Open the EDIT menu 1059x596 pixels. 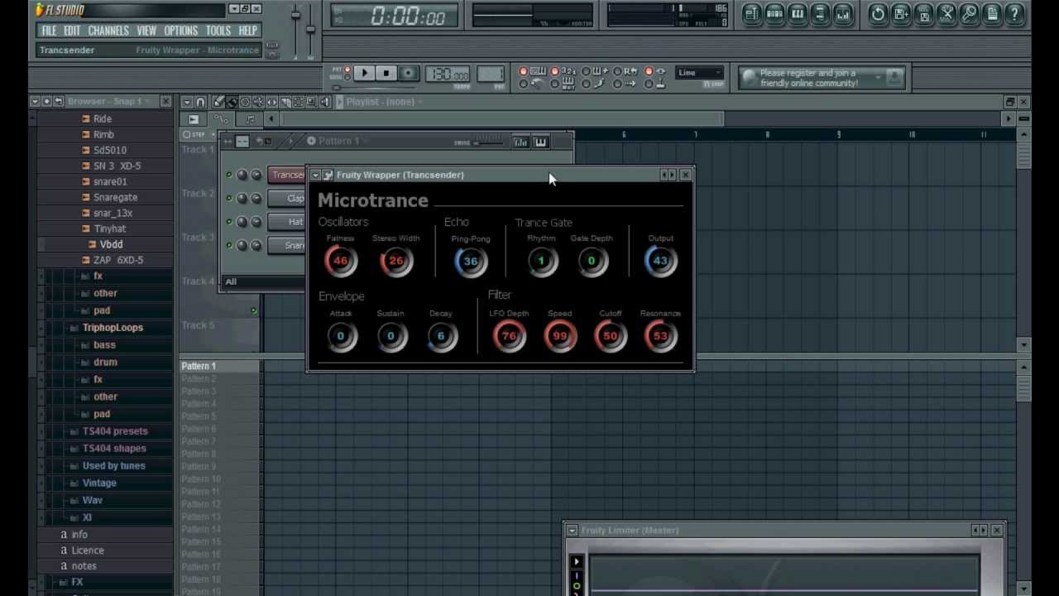(x=72, y=31)
